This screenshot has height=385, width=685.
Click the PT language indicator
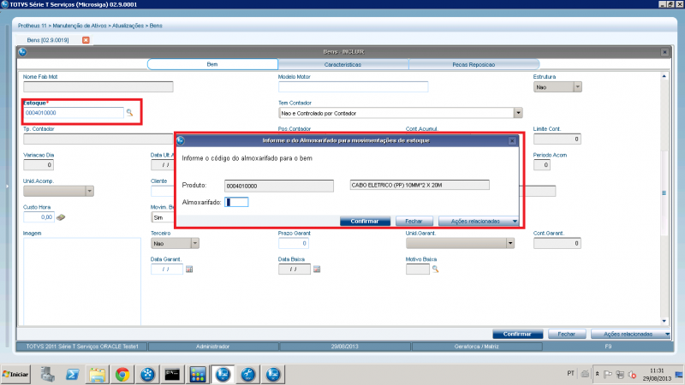570,374
